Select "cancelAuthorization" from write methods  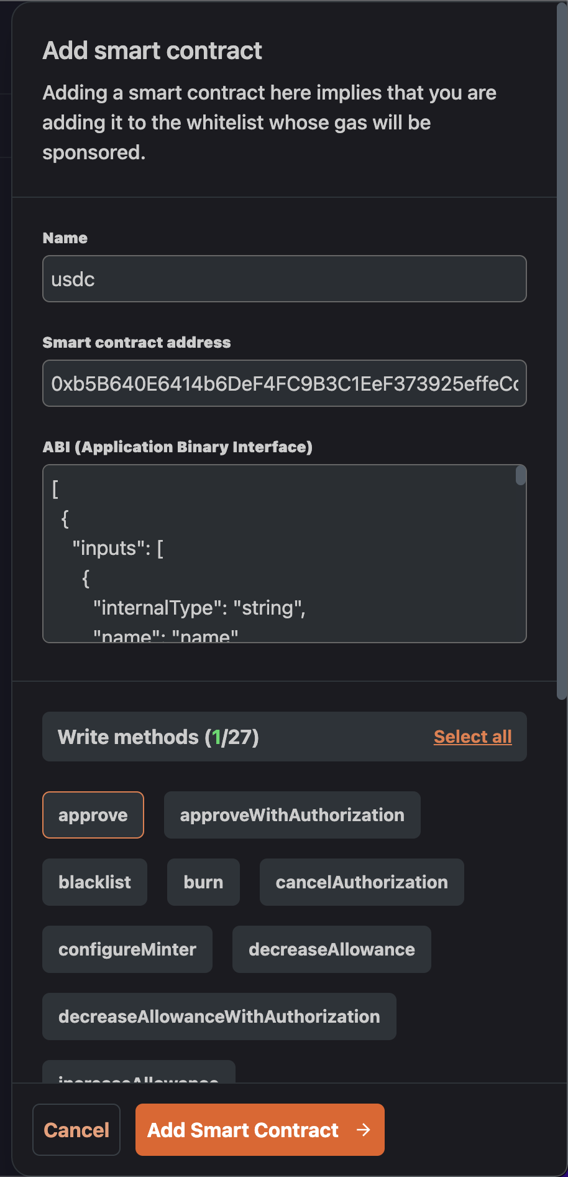coord(361,882)
